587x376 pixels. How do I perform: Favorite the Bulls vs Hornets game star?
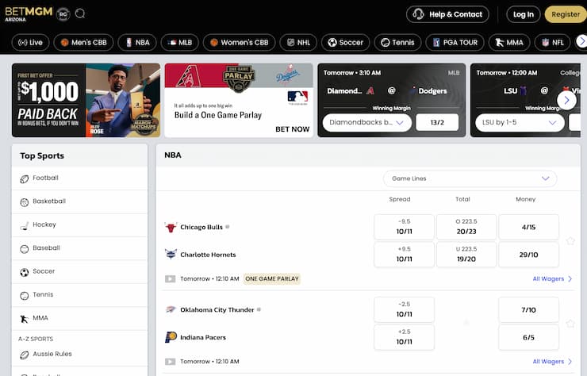point(570,241)
